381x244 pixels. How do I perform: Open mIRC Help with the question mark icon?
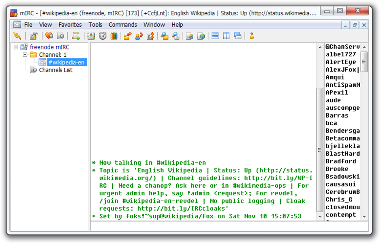pos(251,36)
